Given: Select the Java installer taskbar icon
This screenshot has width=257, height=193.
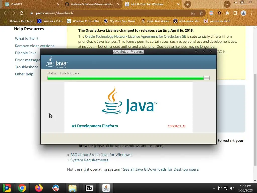Looking at the screenshot, I should coord(106,188).
